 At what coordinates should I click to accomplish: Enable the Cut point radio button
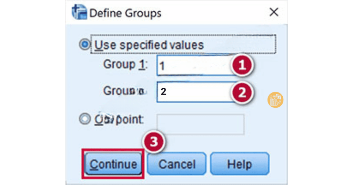(84, 119)
